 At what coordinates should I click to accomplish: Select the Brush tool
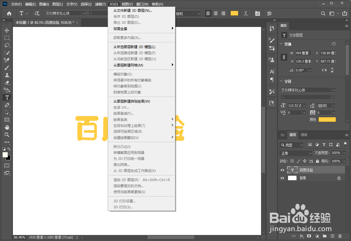tap(7, 68)
